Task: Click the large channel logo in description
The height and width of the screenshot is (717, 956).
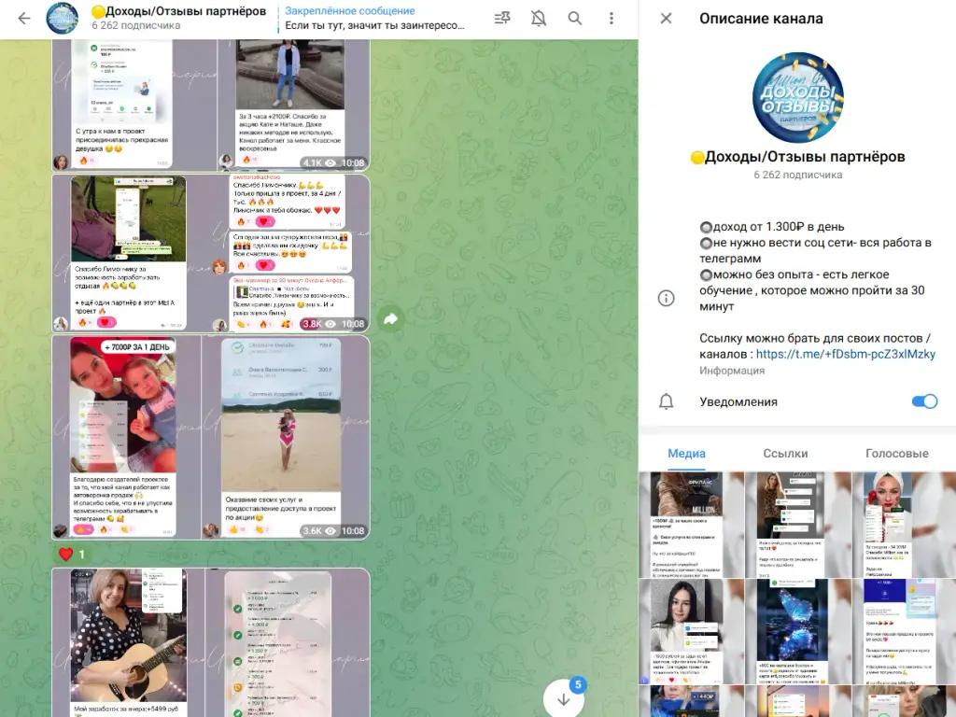Action: tap(798, 97)
